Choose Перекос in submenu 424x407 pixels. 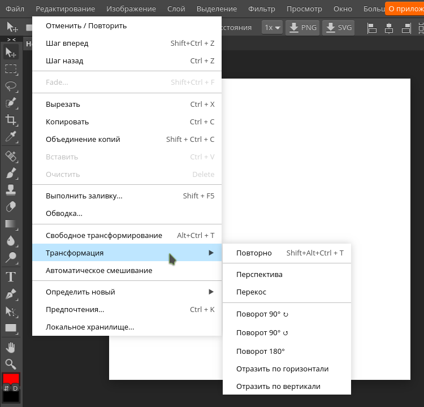[x=287, y=292]
